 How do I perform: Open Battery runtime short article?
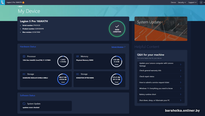[x=161, y=94]
